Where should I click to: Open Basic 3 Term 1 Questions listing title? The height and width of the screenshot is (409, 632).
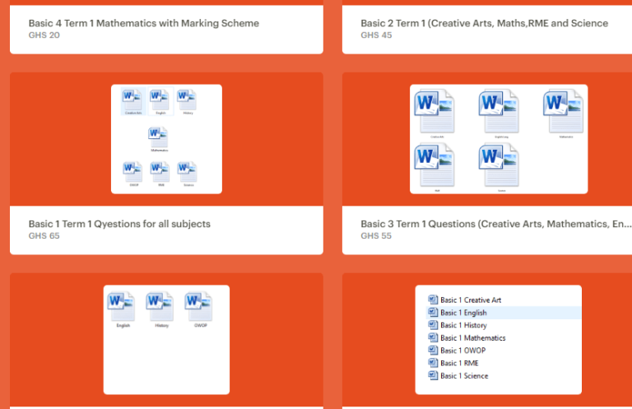[495, 224]
